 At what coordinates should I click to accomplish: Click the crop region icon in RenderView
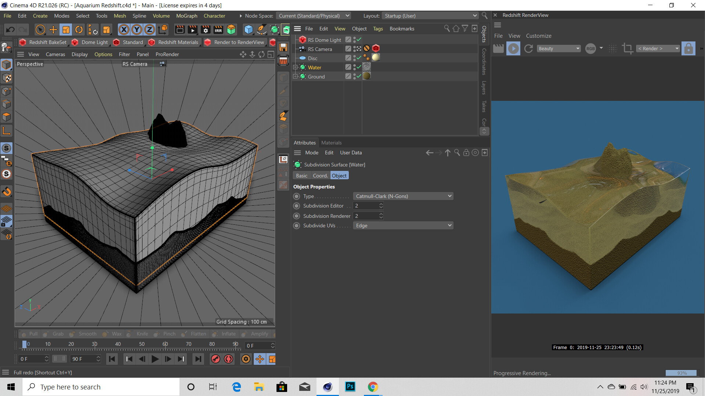628,48
